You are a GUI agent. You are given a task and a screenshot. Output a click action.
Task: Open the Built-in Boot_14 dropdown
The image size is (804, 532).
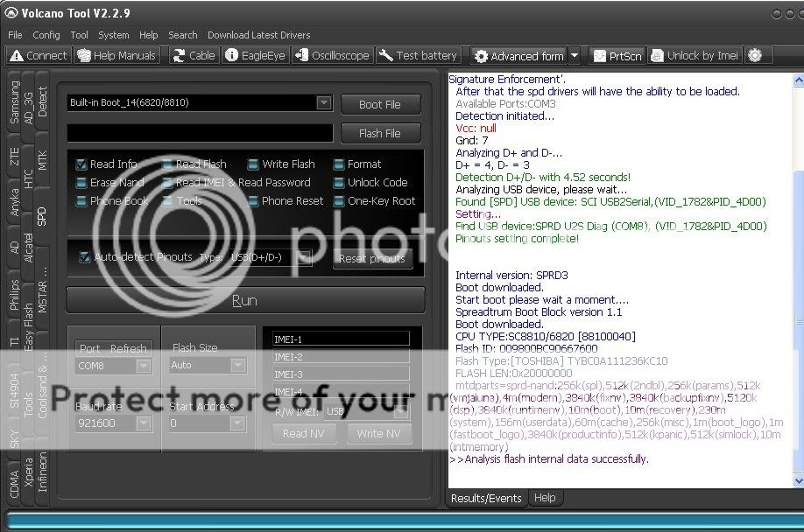coord(323,103)
